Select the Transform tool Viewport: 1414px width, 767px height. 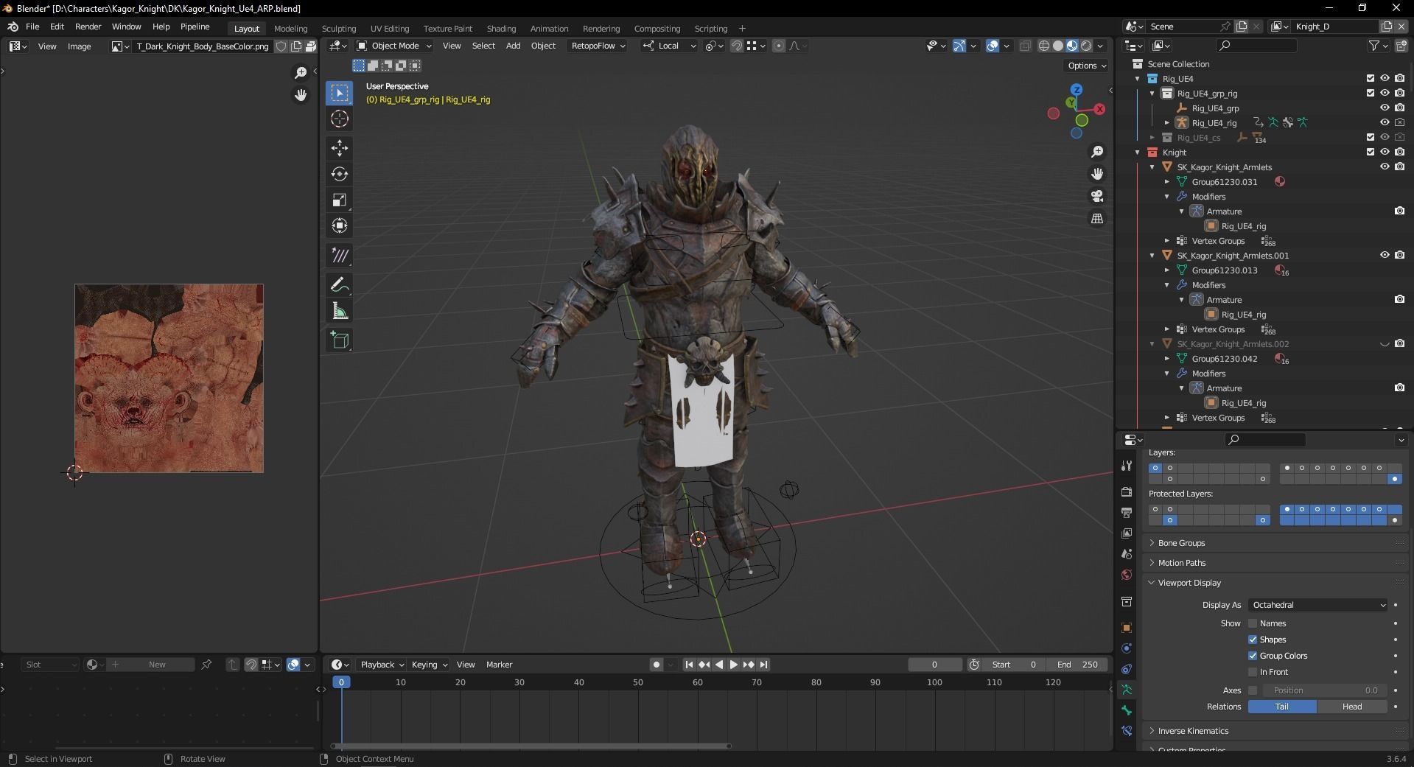[340, 225]
